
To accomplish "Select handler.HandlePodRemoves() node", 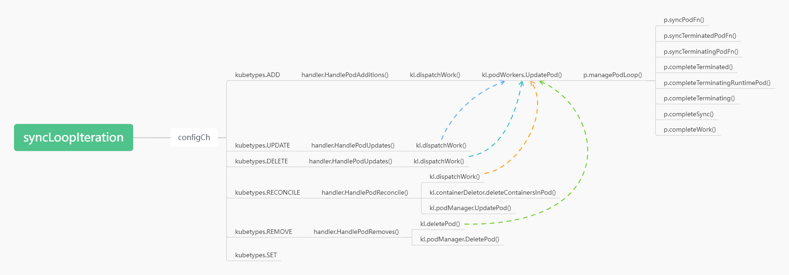I will (356, 232).
